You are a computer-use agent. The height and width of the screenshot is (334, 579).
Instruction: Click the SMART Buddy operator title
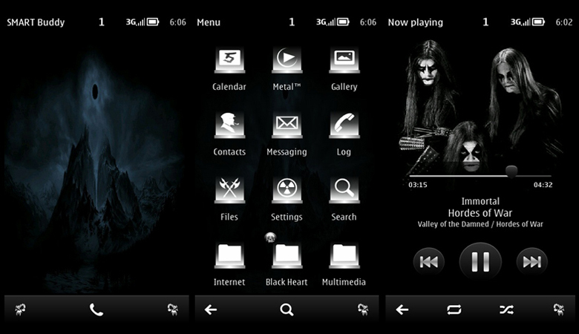(x=36, y=22)
